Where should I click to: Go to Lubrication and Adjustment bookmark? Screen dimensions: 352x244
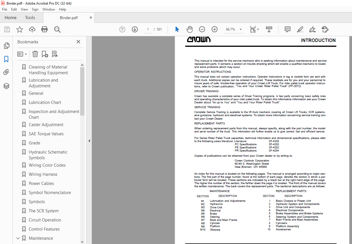pyautogui.click(x=43, y=83)
